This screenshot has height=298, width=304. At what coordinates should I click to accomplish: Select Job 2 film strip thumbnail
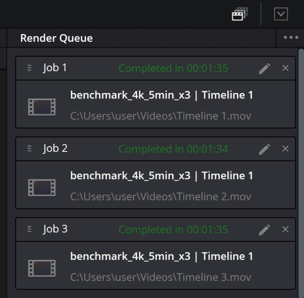tap(42, 187)
